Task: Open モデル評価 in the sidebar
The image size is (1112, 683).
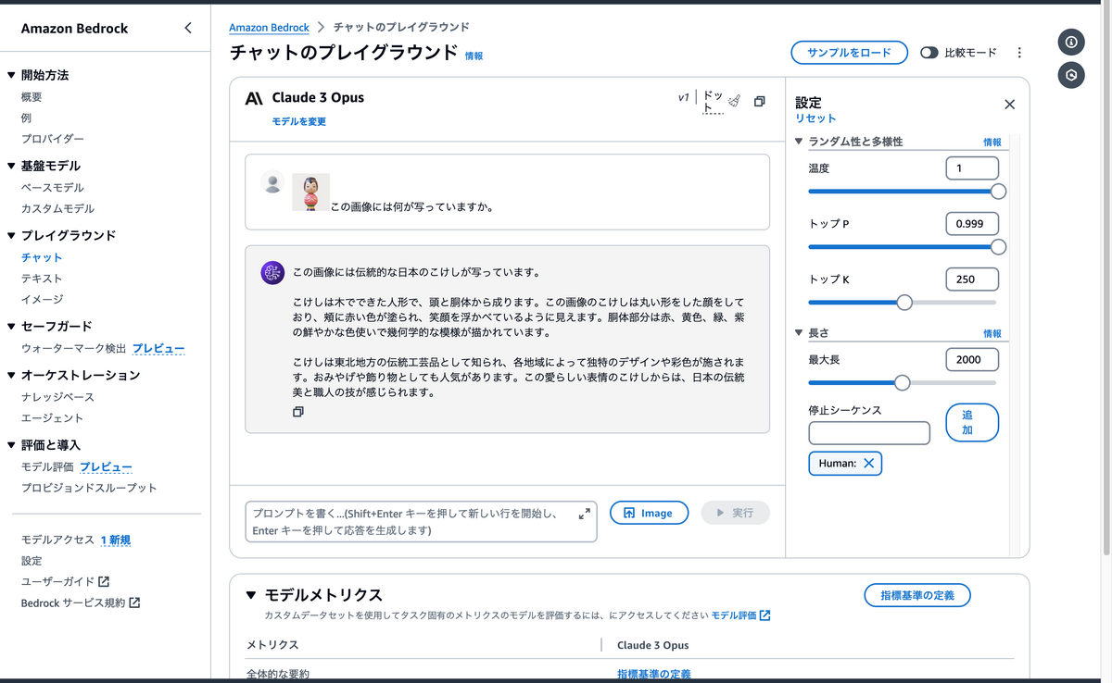Action: (x=47, y=467)
